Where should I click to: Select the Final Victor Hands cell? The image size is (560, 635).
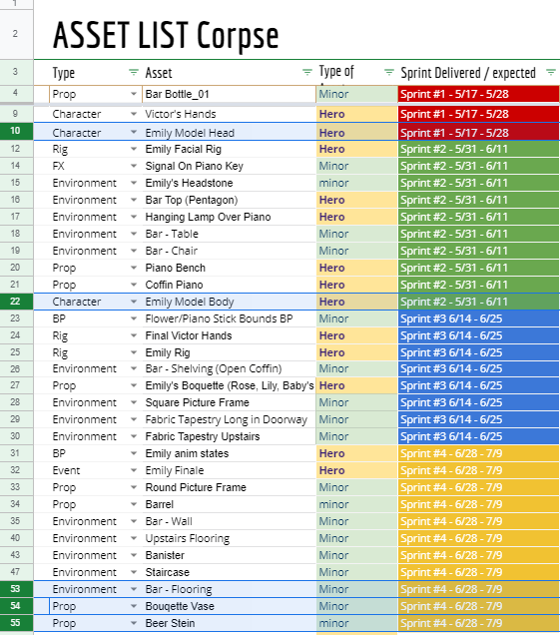[229, 335]
